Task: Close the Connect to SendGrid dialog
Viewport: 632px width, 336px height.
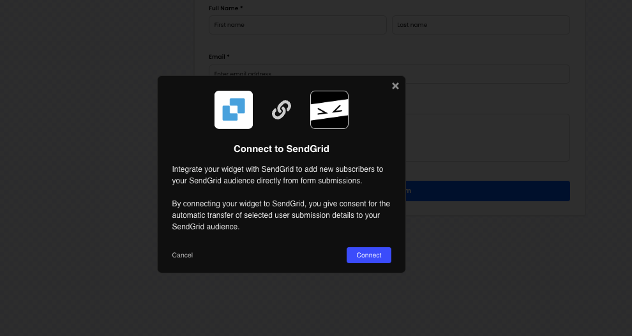Action: click(x=395, y=86)
